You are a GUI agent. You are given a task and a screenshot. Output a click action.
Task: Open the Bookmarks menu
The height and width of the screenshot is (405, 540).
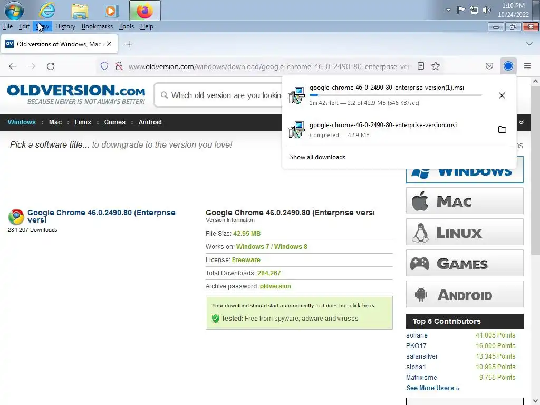[97, 26]
